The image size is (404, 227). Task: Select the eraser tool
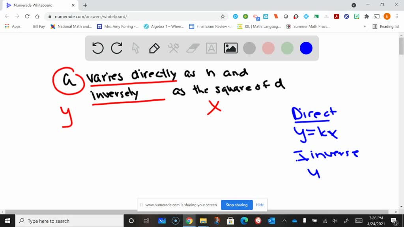pos(193,48)
